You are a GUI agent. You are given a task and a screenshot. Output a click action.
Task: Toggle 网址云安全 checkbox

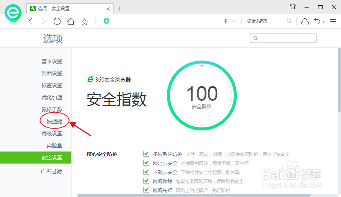(x=146, y=163)
